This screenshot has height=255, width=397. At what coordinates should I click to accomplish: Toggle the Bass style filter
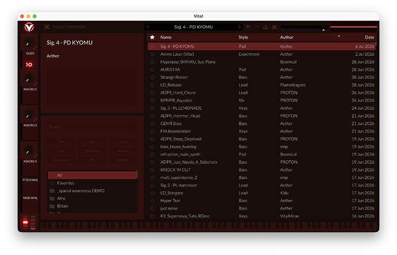pyautogui.click(x=61, y=142)
